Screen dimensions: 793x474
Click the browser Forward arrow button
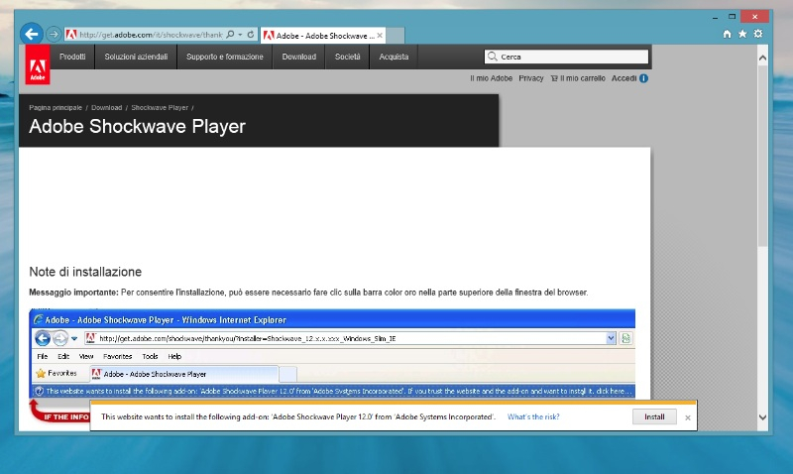tap(54, 34)
